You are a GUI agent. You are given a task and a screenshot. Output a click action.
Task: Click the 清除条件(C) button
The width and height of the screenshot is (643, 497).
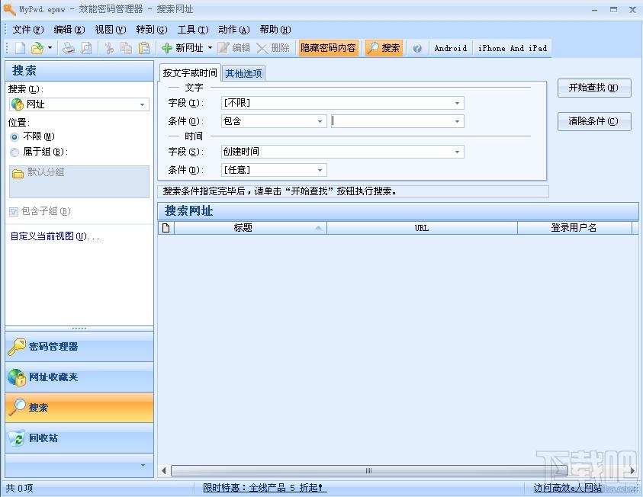pos(593,121)
